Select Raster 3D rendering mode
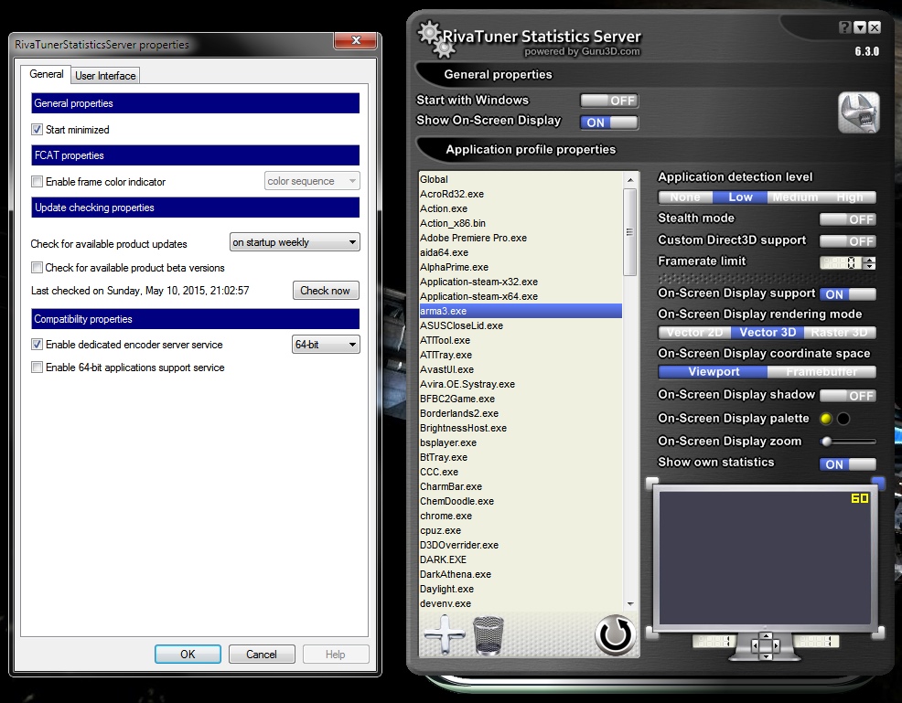The height and width of the screenshot is (703, 902). [x=840, y=332]
